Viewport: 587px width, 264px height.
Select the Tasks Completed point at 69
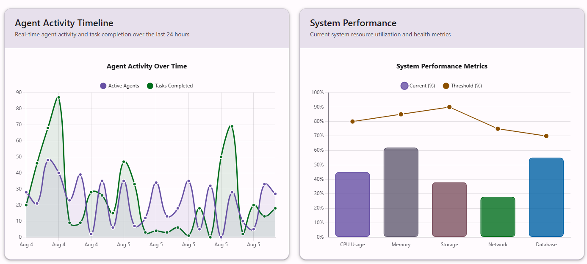[232, 126]
